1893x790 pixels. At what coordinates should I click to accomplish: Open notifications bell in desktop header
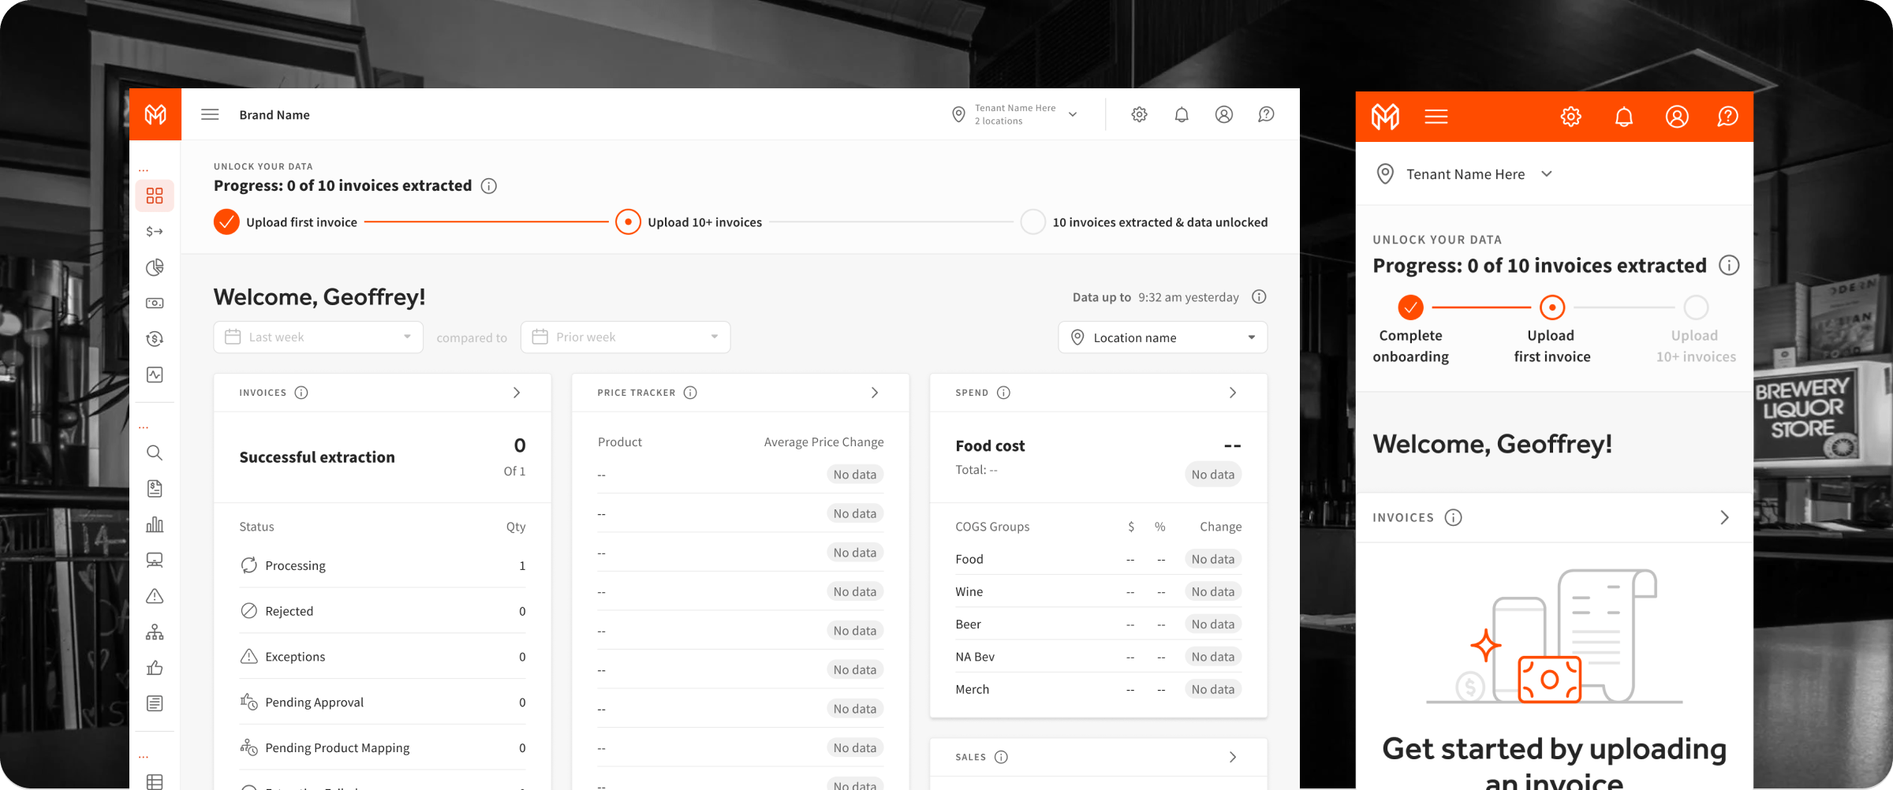pyautogui.click(x=1182, y=115)
